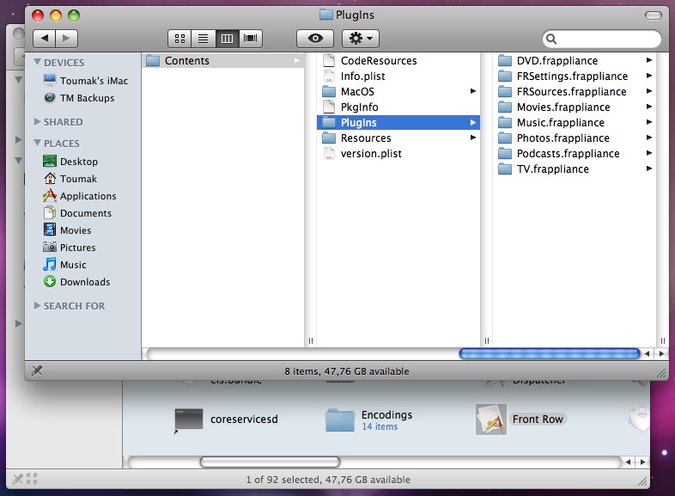Viewport: 675px width, 496px height.
Task: Expand TV.frappliance with its arrow
Action: point(648,168)
